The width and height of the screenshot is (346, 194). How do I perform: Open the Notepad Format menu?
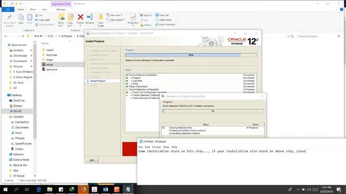pyautogui.click(x=156, y=147)
